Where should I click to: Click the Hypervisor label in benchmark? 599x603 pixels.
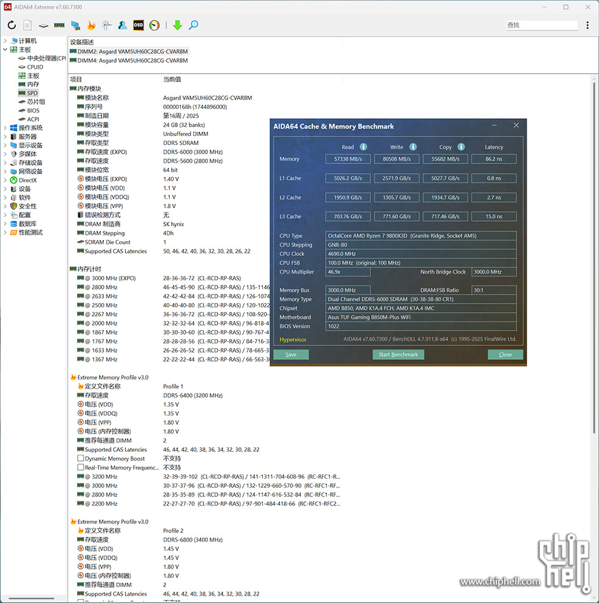coord(293,340)
